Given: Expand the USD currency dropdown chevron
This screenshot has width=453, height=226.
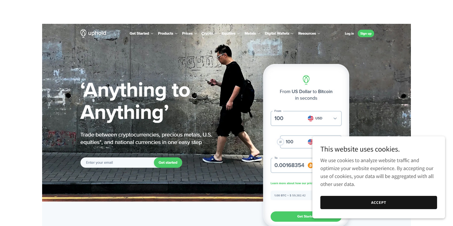Looking at the screenshot, I should (335, 118).
